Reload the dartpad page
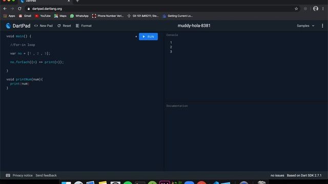328x184 pixels. (19, 9)
